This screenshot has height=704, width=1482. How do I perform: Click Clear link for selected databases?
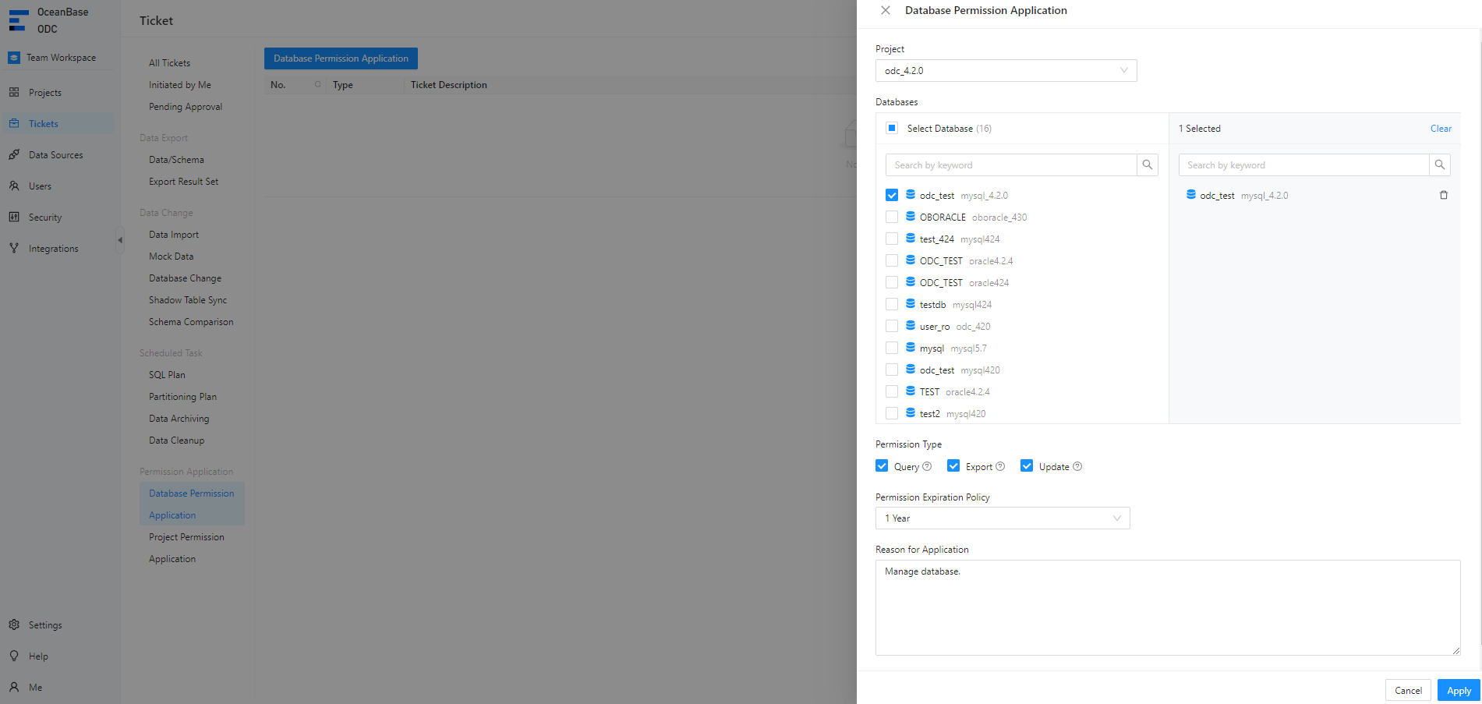pos(1440,129)
